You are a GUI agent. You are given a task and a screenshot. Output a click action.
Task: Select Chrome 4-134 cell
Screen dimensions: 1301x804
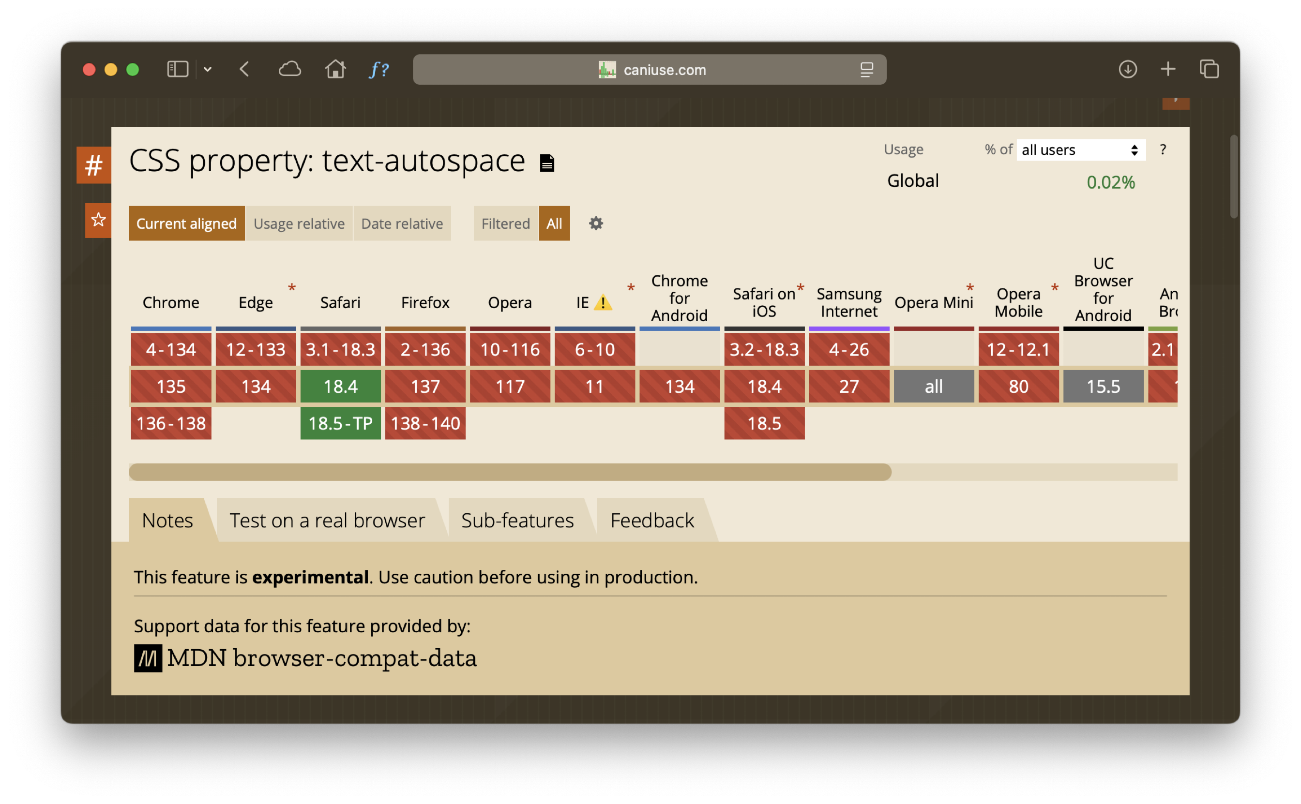[x=171, y=349]
